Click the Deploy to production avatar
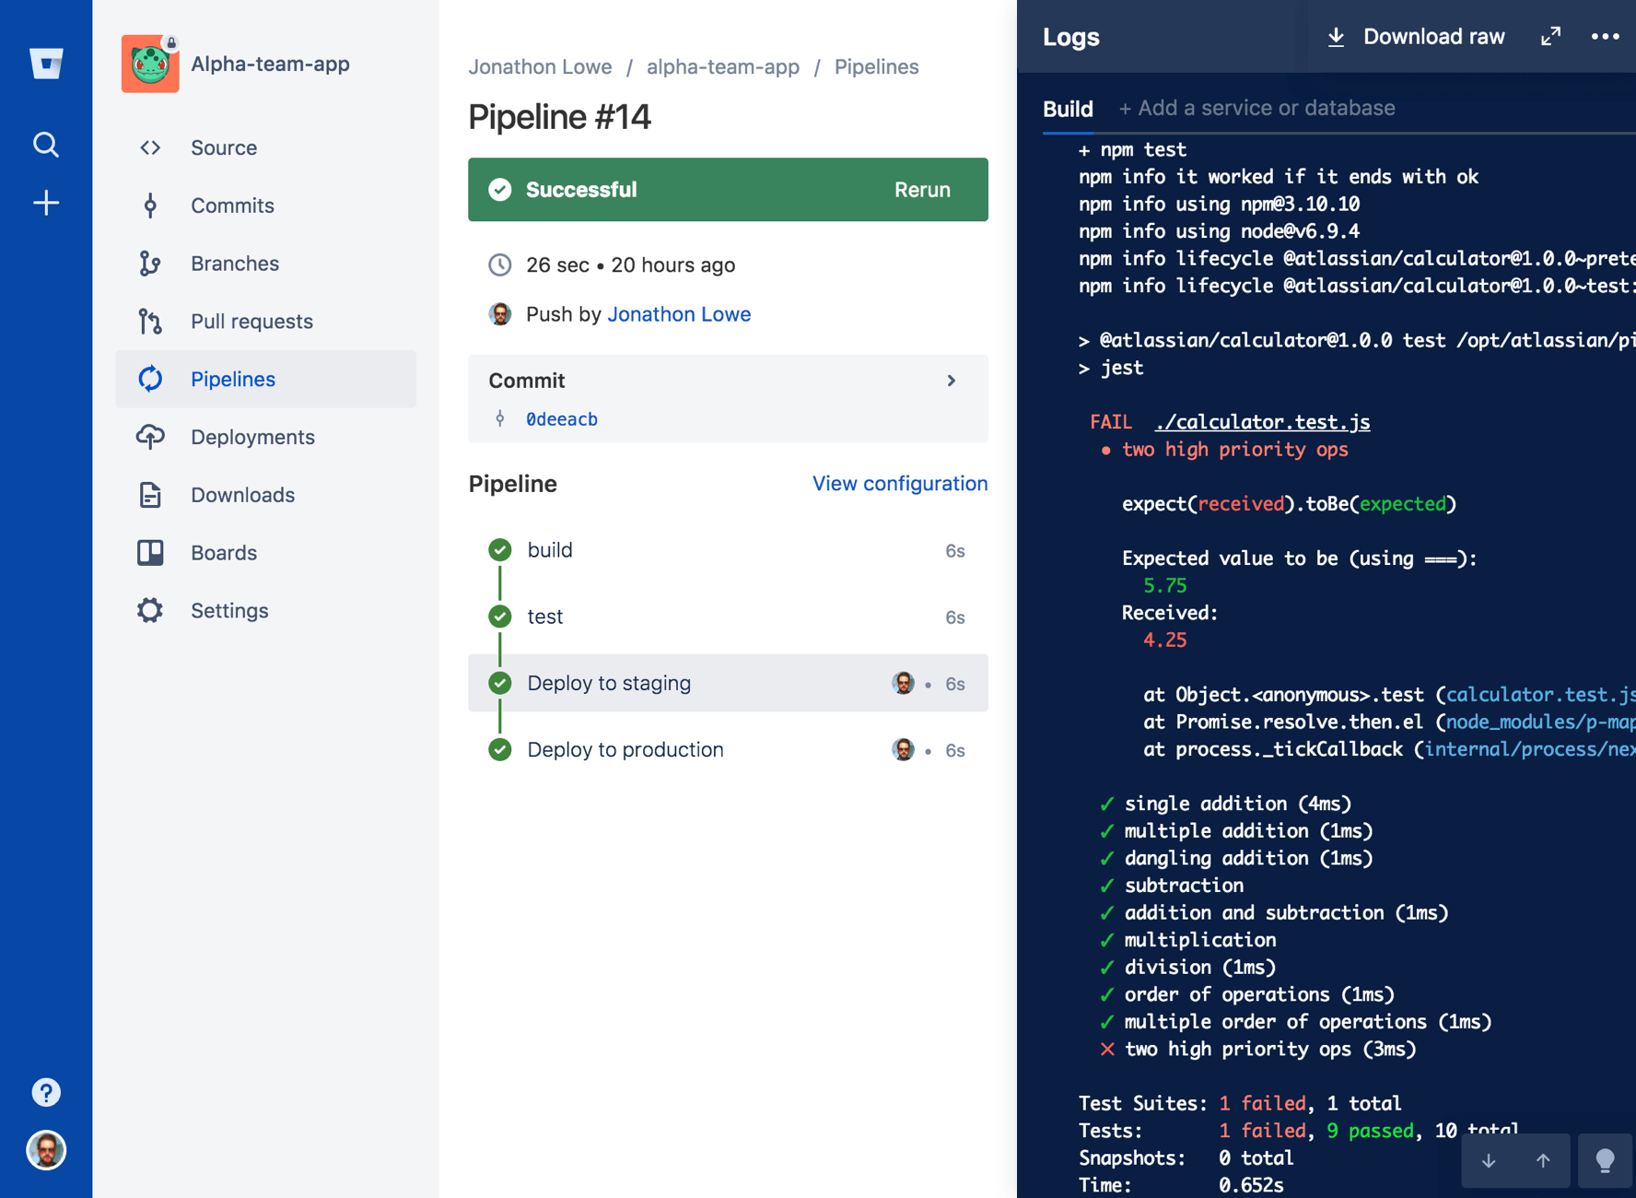Image resolution: width=1636 pixels, height=1198 pixels. click(x=904, y=750)
